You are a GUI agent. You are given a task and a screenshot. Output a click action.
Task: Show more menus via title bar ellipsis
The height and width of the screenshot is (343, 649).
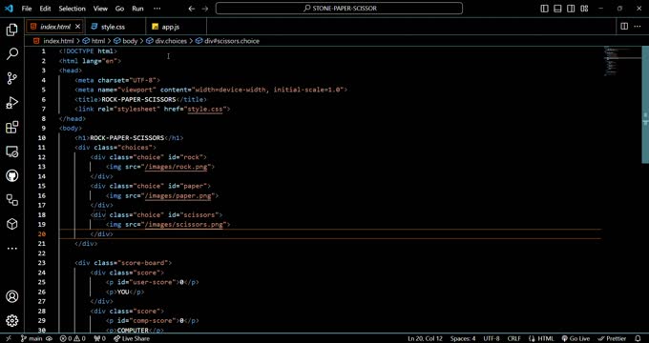point(157,9)
